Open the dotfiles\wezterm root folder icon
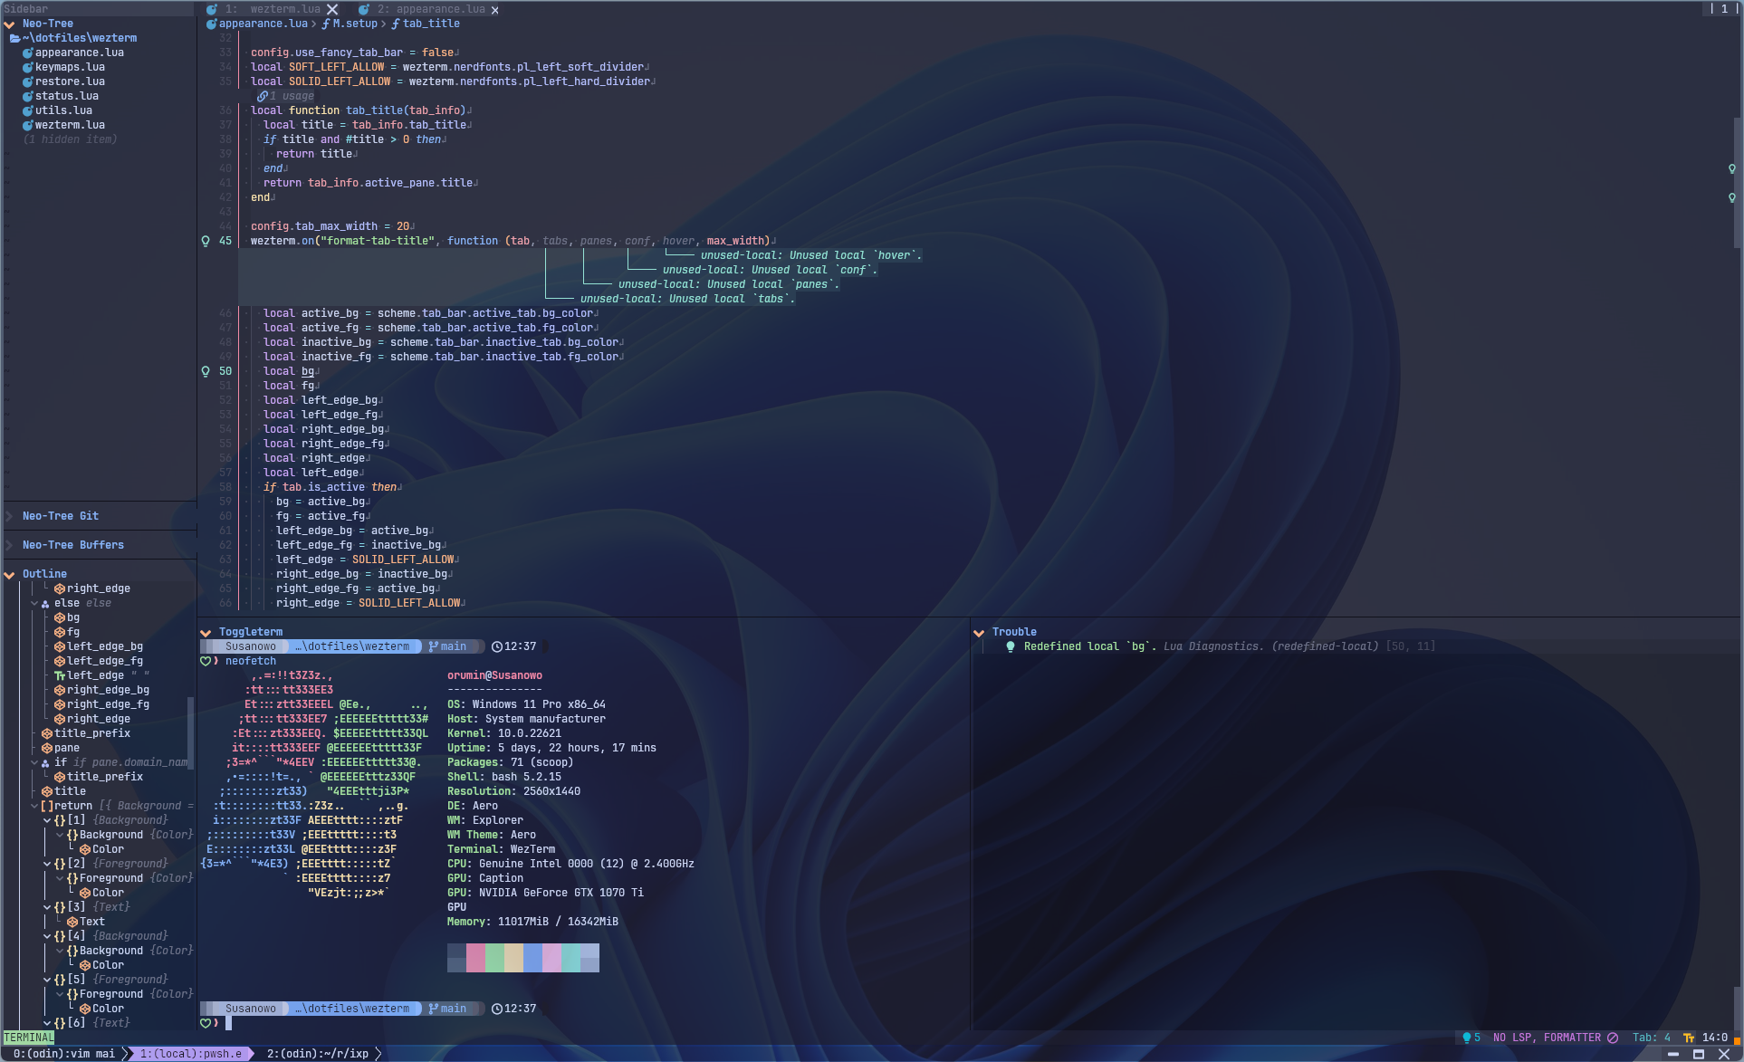The image size is (1744, 1062). (14, 38)
